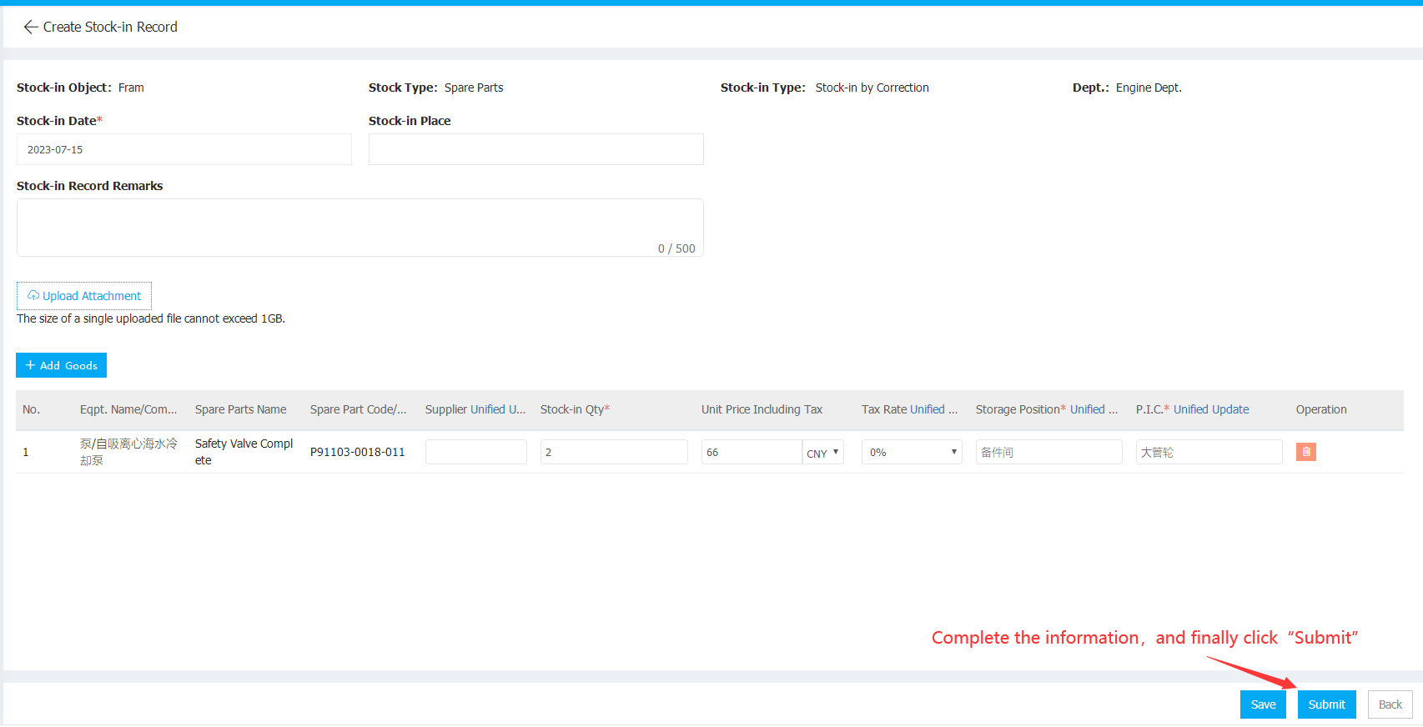Click Unified link in Tax Rate header
1423x727 pixels.
click(x=933, y=409)
